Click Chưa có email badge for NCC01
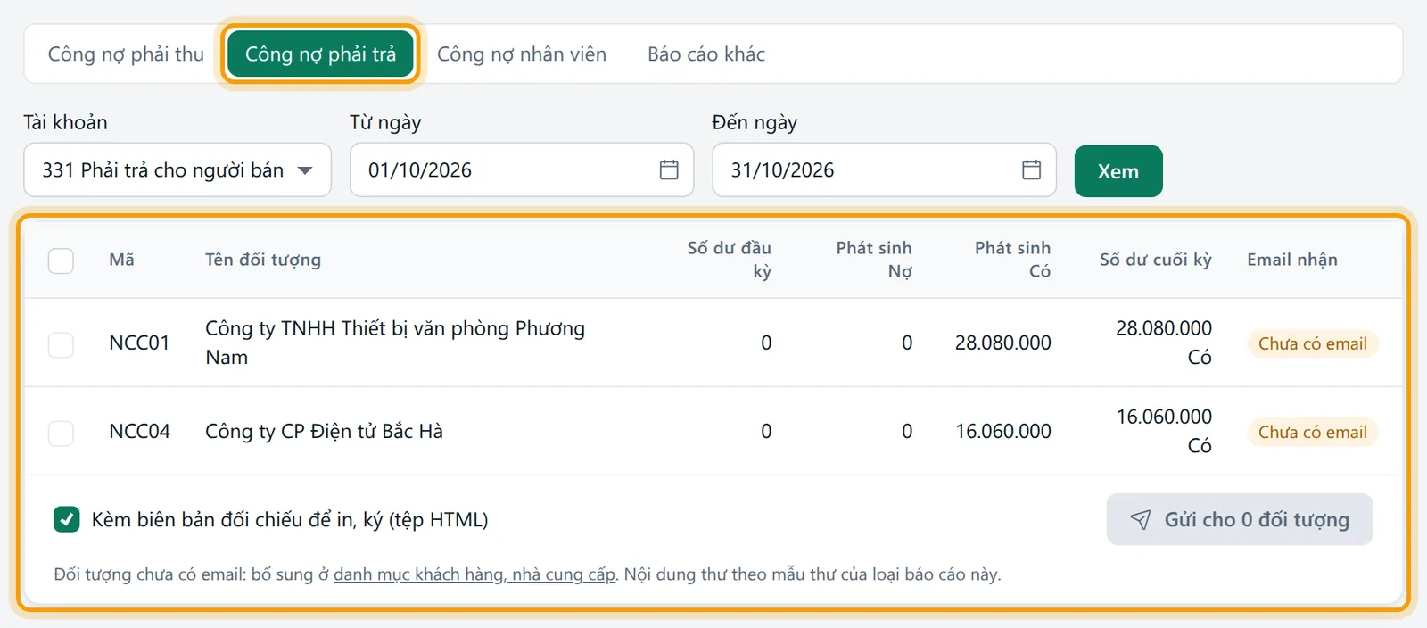This screenshot has height=628, width=1427. [1312, 343]
